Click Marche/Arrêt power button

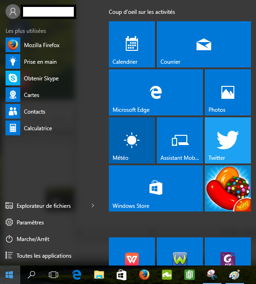click(28, 239)
